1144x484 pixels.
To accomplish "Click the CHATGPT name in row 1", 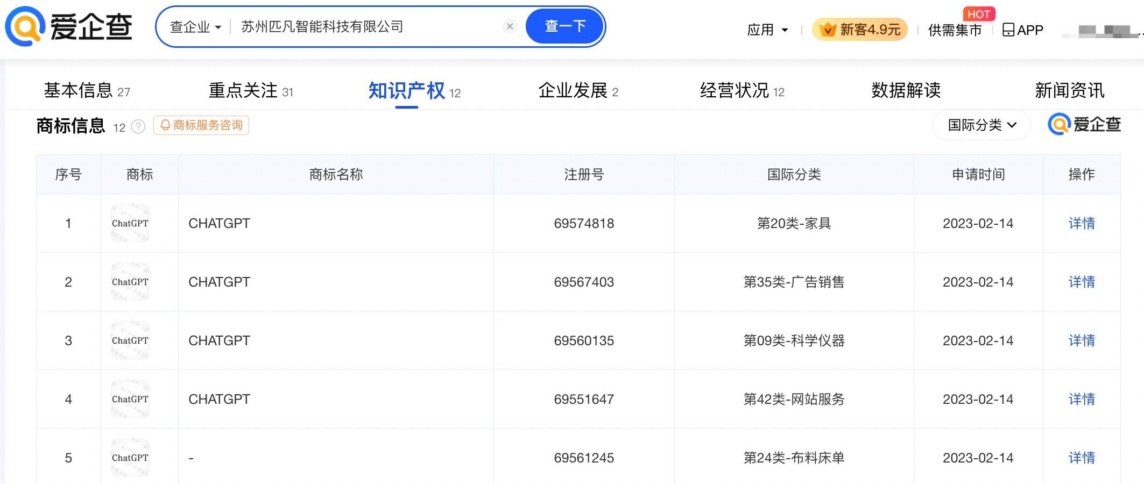I will click(219, 223).
